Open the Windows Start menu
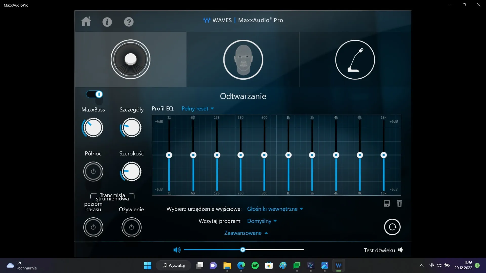The width and height of the screenshot is (486, 273). (148, 265)
